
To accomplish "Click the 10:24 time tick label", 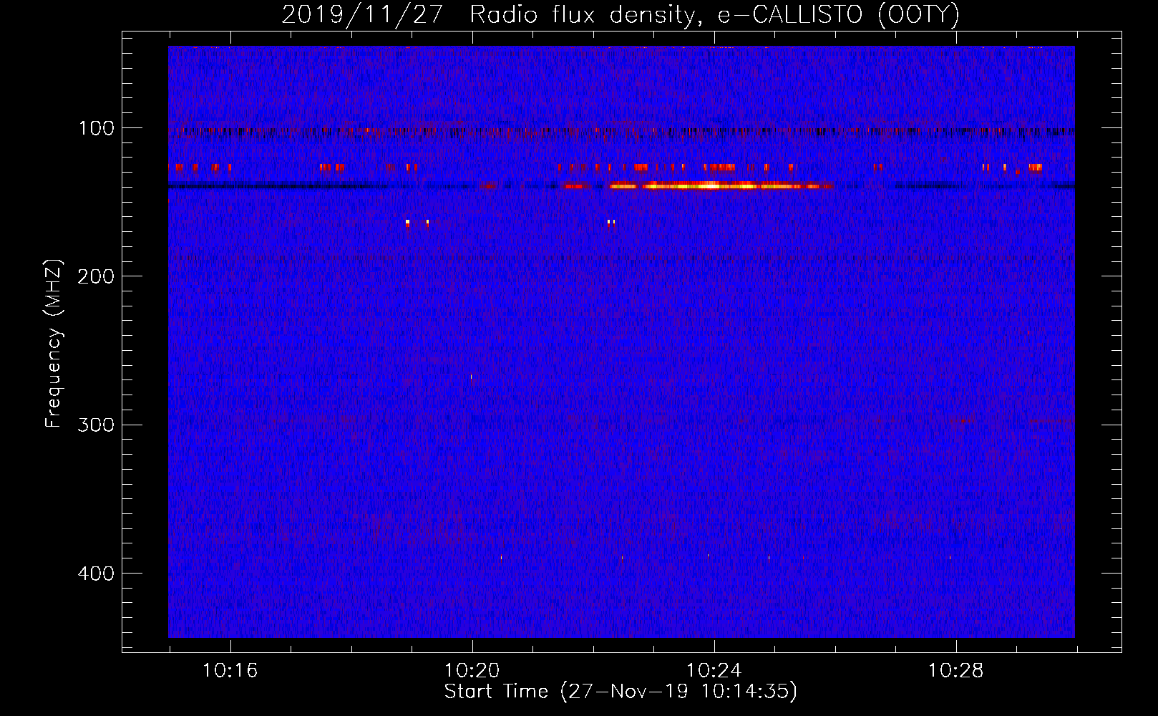I will point(714,671).
